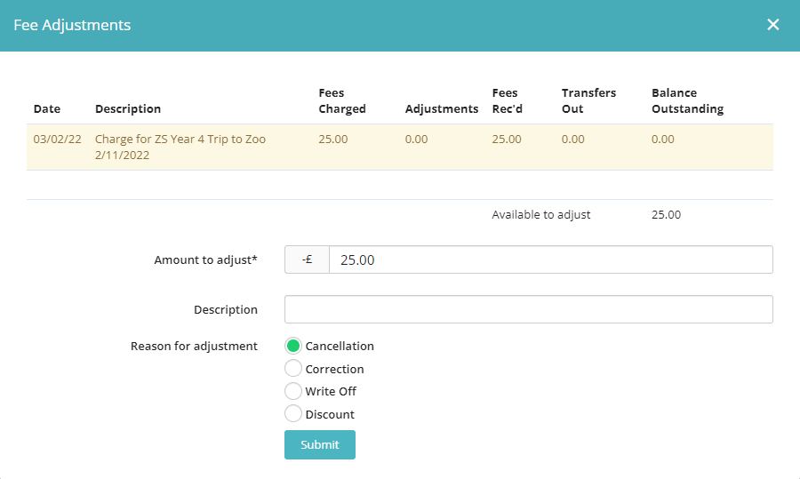Focus the Amount to adjust field

549,259
